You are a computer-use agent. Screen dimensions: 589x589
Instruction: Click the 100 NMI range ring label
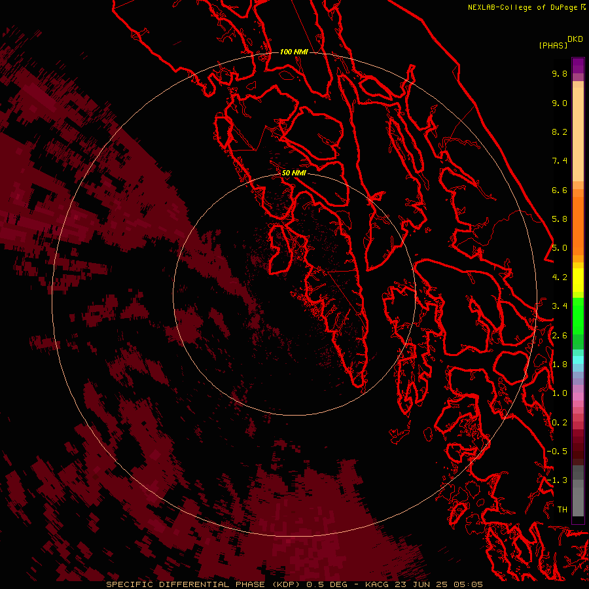tap(294, 52)
